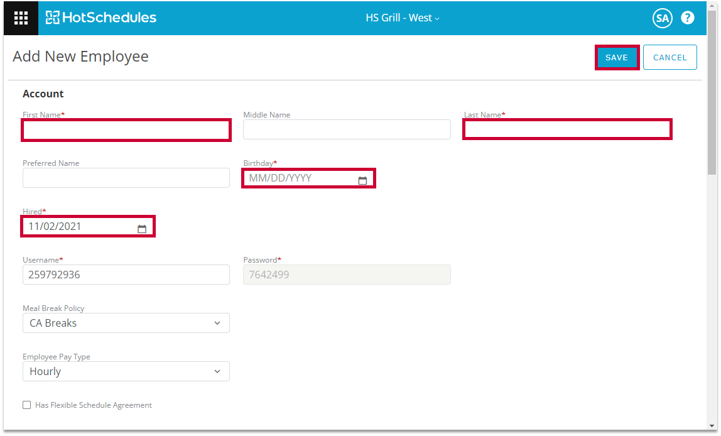Click the Username field containing 259792936

126,275
